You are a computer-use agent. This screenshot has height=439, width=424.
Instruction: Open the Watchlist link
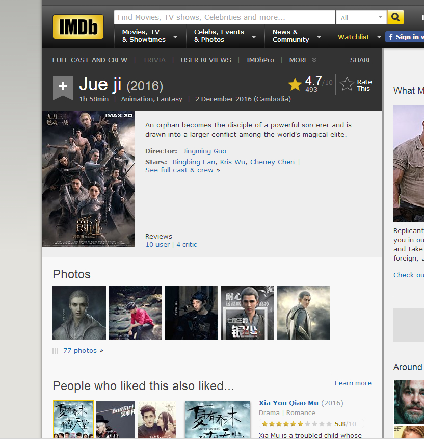(x=354, y=37)
